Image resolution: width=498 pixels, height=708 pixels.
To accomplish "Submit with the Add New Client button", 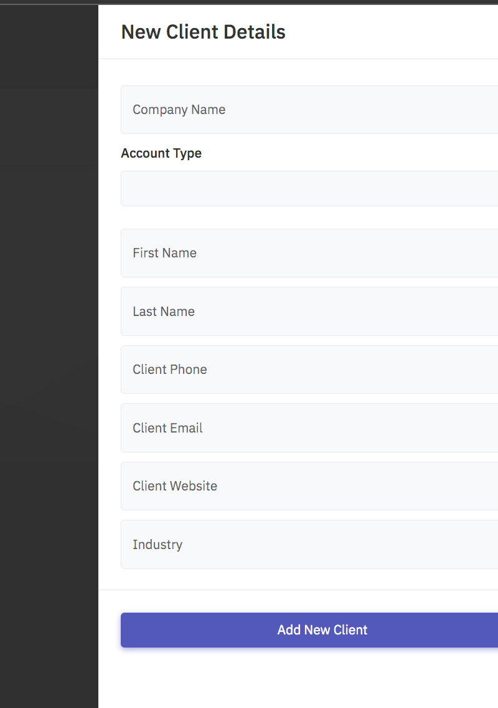I will click(x=309, y=630).
